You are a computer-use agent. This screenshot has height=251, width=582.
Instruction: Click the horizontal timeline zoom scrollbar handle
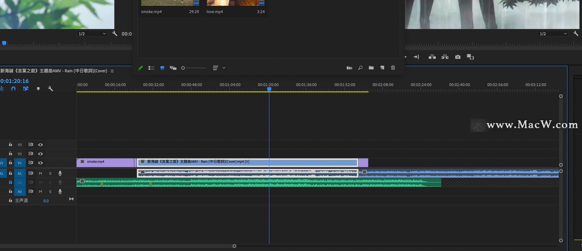pos(234,246)
